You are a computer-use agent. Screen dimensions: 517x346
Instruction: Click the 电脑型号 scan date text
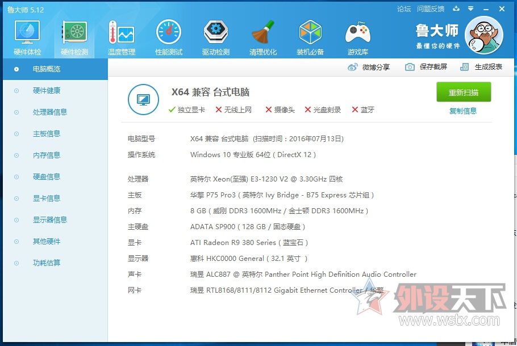(x=267, y=139)
